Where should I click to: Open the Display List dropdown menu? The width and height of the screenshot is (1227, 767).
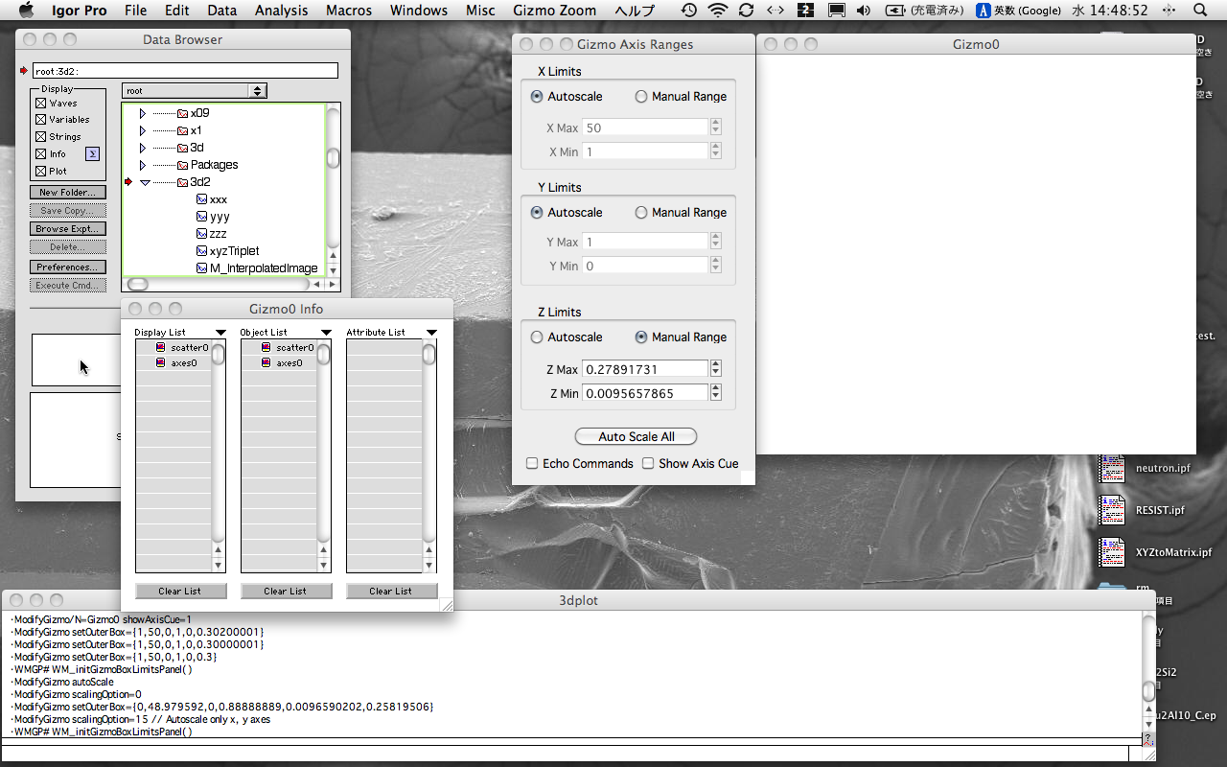(x=220, y=333)
